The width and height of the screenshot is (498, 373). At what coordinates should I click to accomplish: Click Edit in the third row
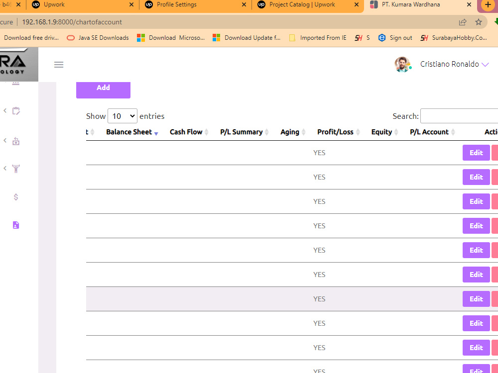[x=476, y=201]
